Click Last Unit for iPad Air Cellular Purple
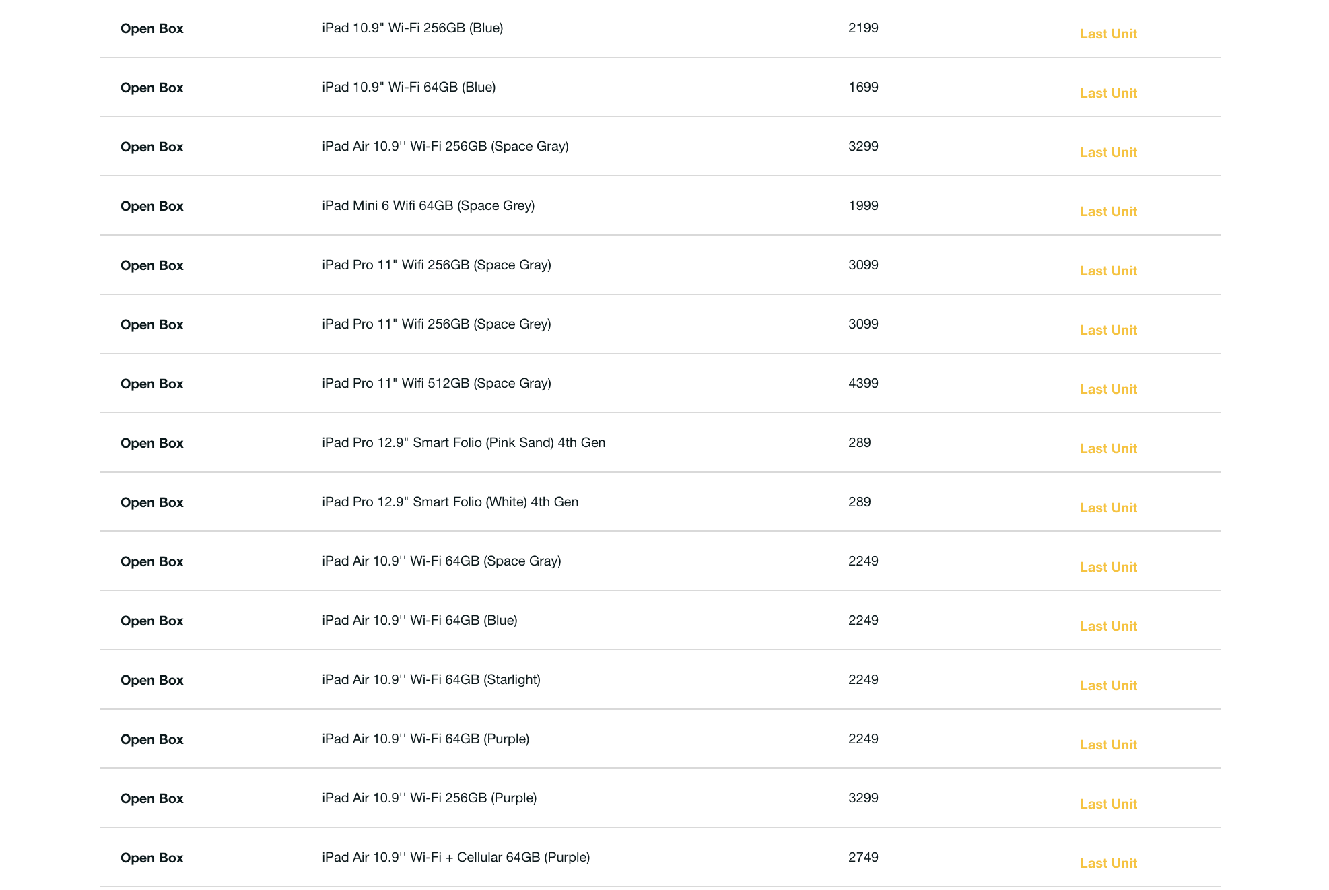 pos(1107,863)
